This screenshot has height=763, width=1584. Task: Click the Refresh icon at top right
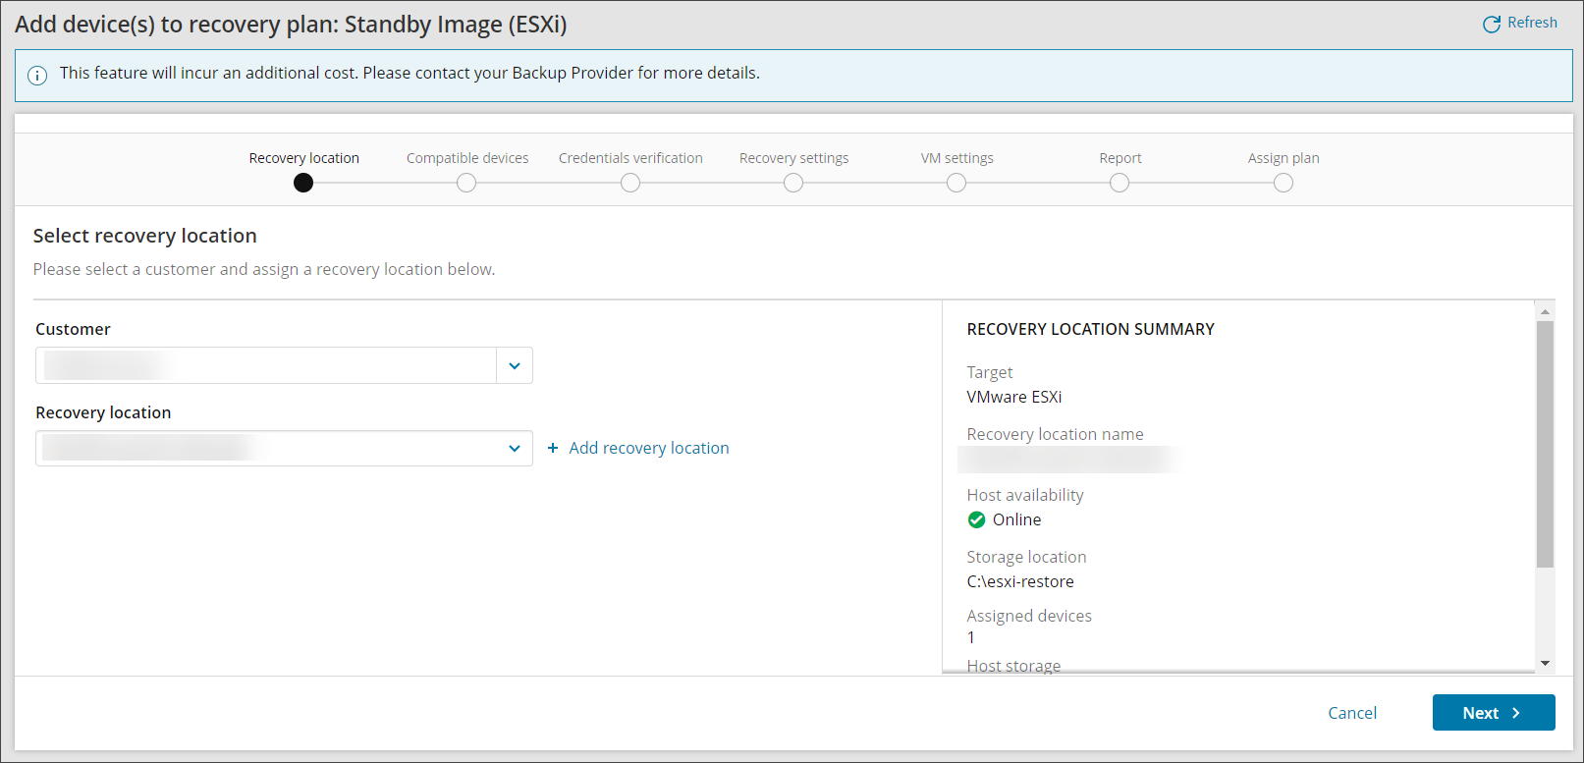1491,24
